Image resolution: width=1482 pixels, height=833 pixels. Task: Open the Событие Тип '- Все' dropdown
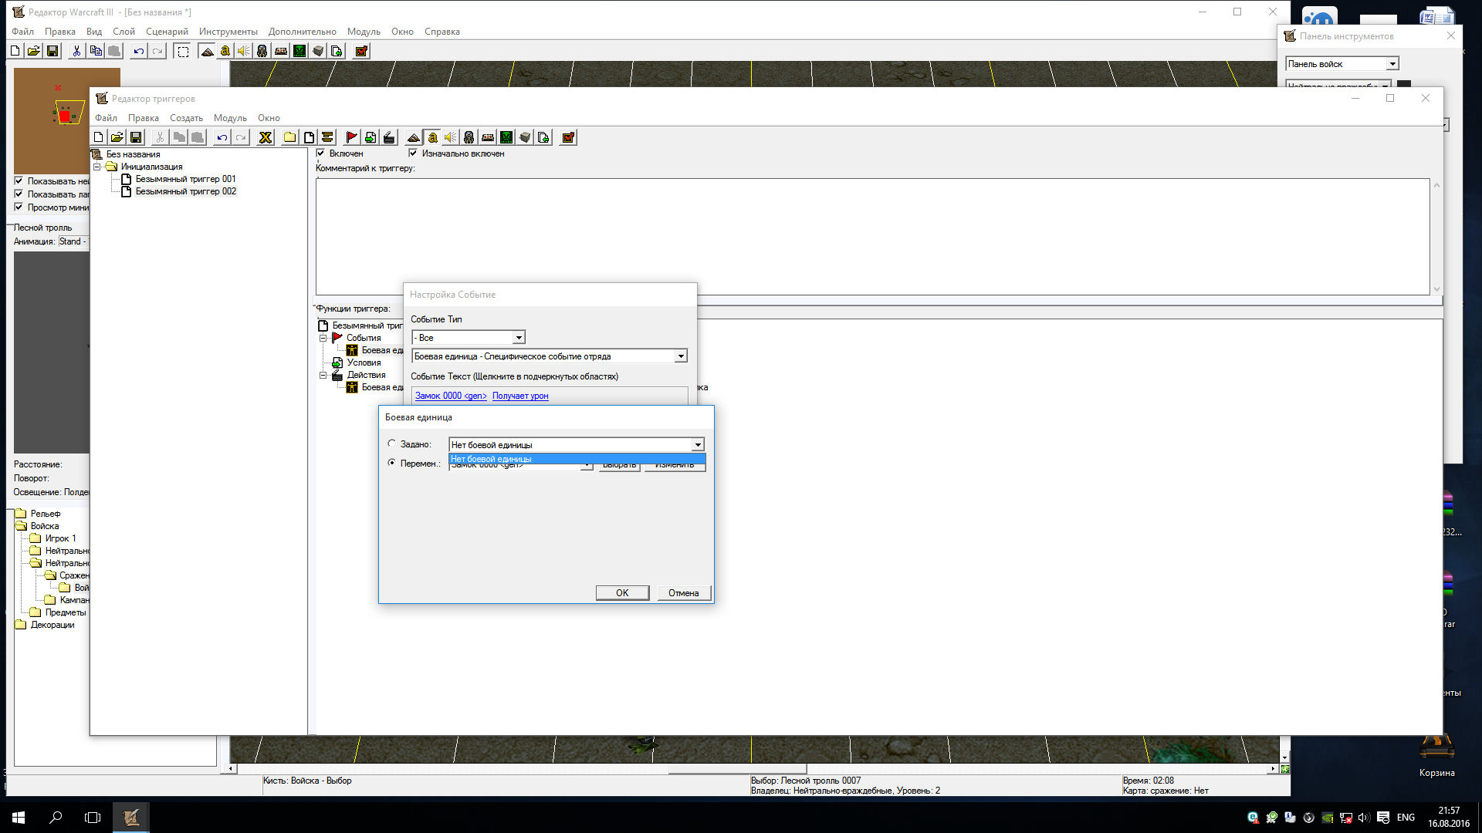point(519,338)
